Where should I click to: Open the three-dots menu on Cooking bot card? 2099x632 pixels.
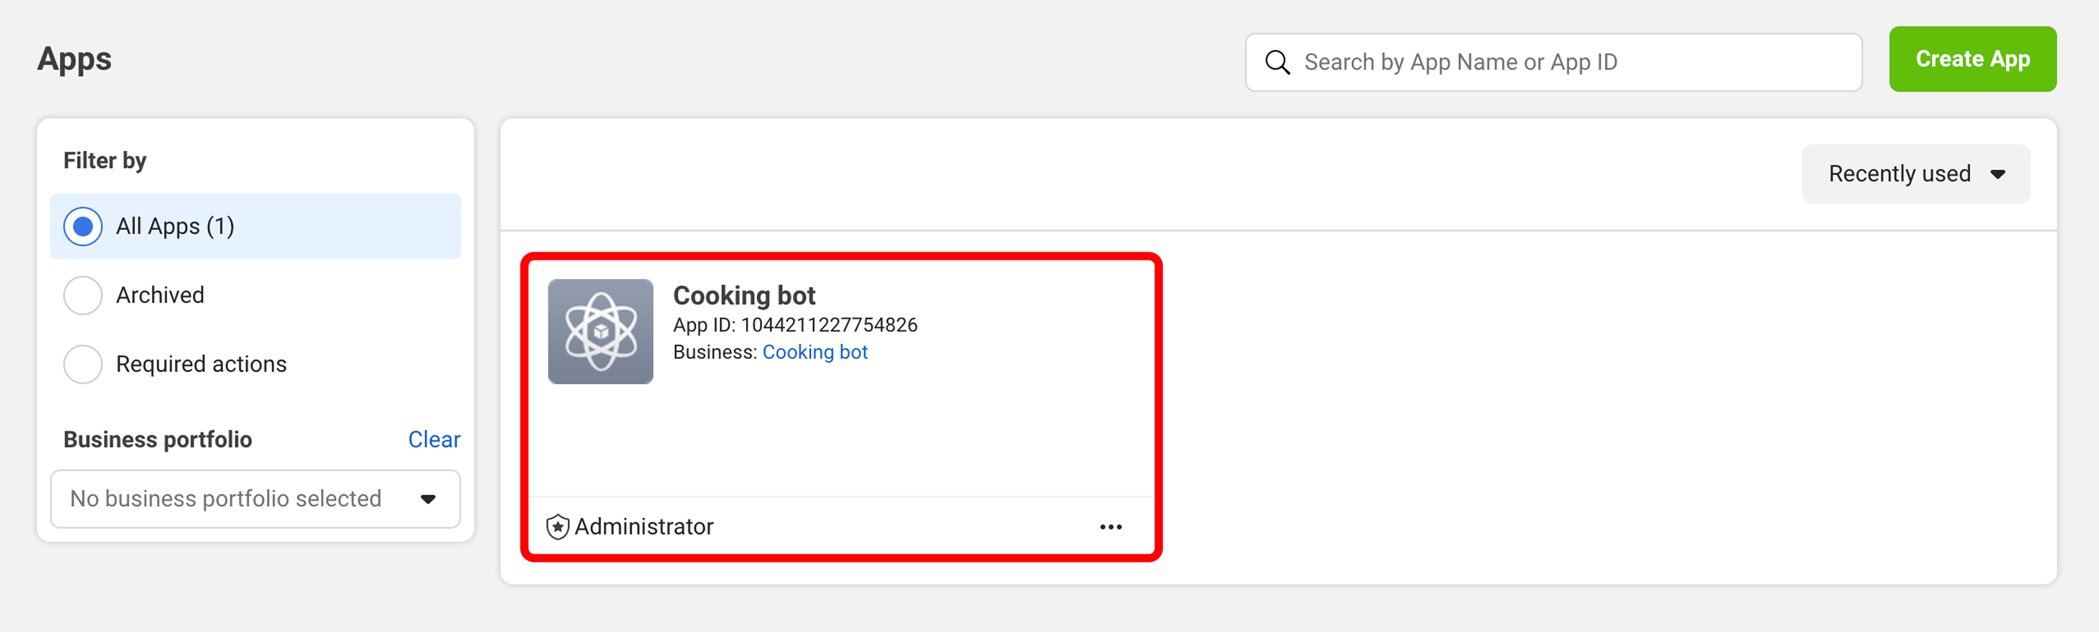(1111, 527)
